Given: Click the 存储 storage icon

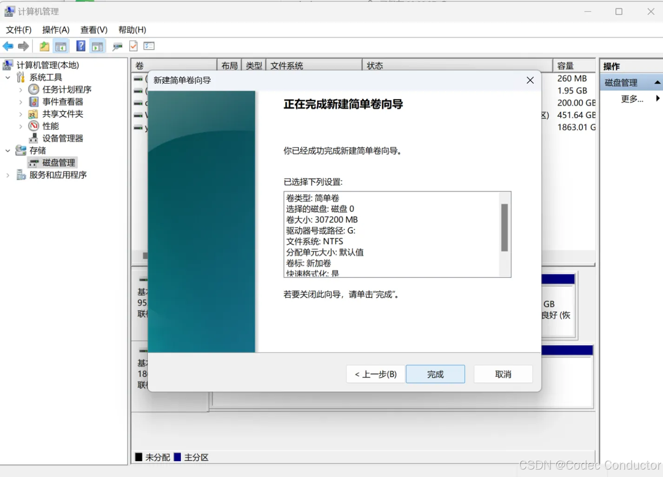Looking at the screenshot, I should coord(21,150).
